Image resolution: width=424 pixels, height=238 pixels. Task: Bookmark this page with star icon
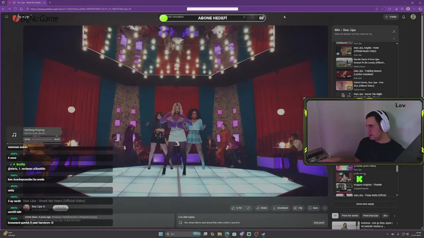383,9
